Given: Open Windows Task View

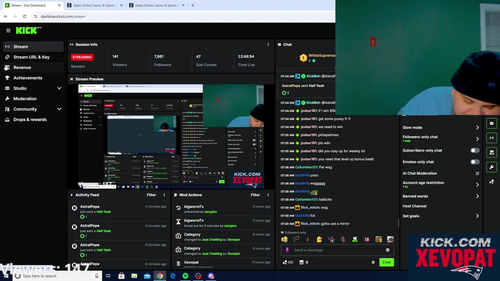Looking at the screenshot, I should coord(108,276).
